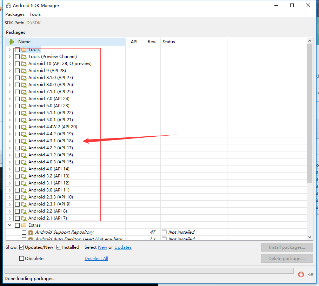Click the Android 7.0 (API 24) folder icon
The width and height of the screenshot is (319, 286).
[24, 99]
